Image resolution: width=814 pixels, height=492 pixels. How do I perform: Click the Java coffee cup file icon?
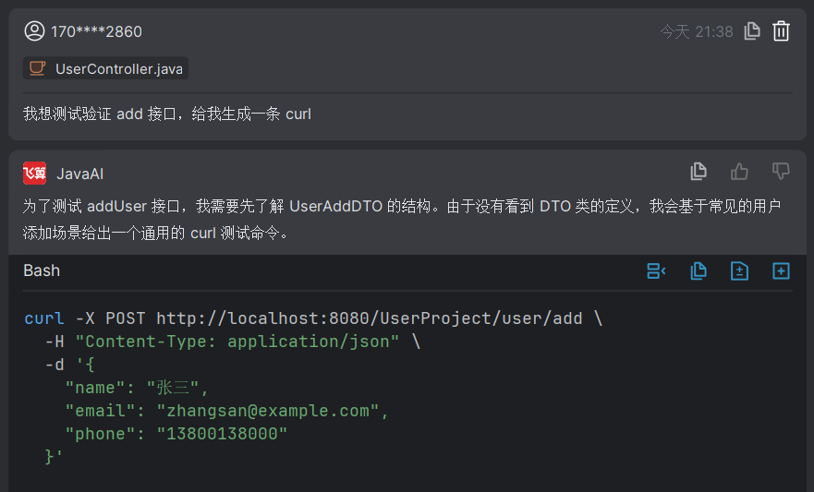[x=37, y=68]
